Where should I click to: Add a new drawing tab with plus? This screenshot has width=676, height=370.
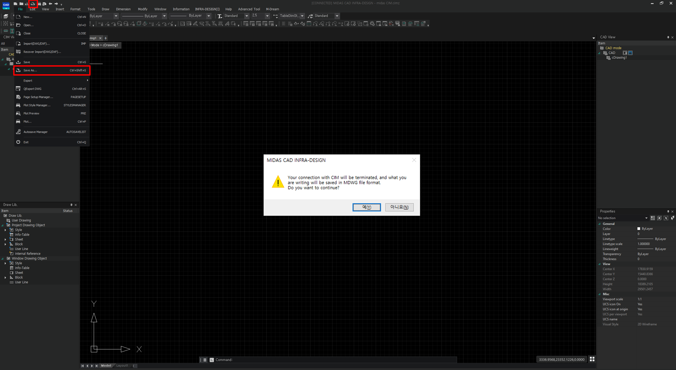(x=106, y=38)
